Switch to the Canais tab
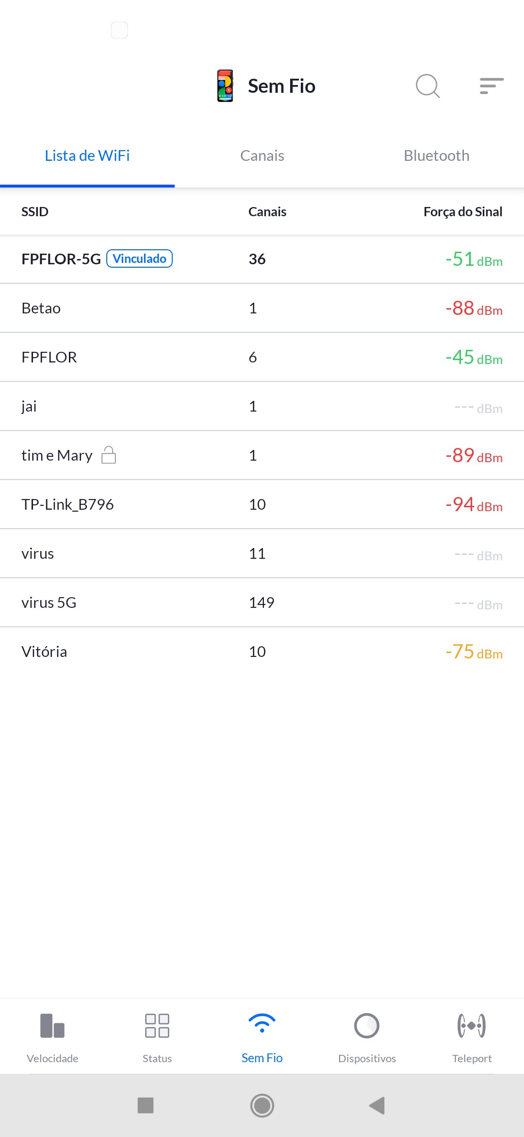524x1137 pixels. click(262, 156)
